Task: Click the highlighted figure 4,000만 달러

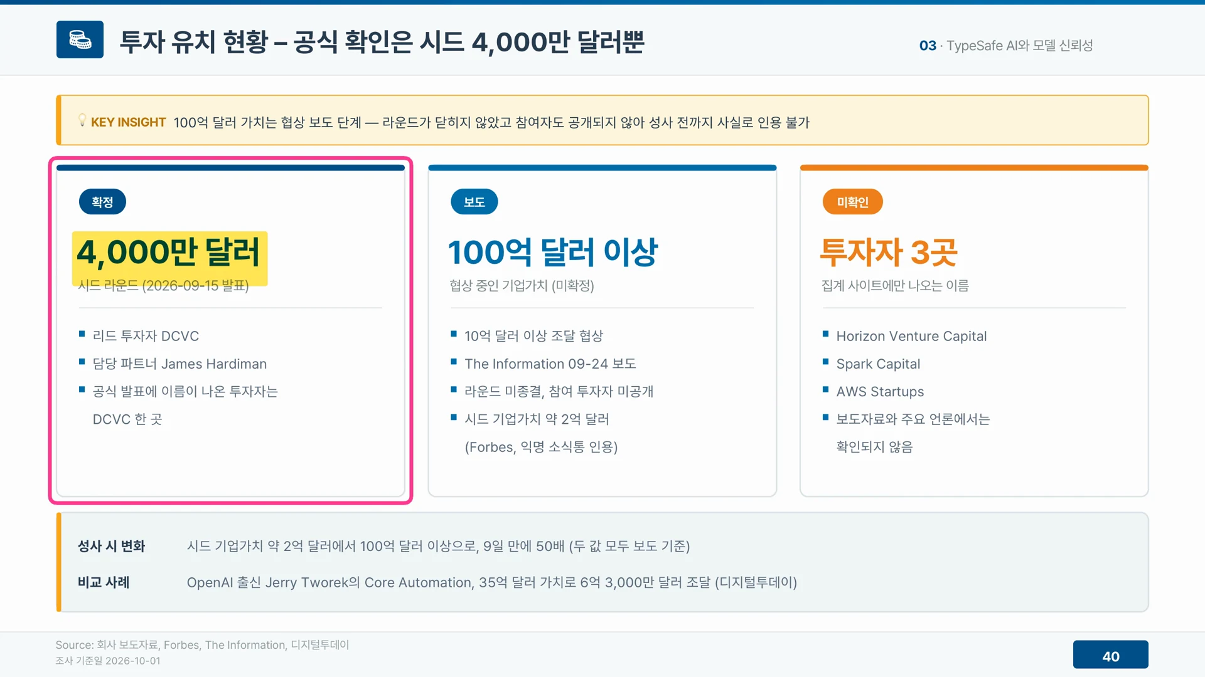Action: click(x=168, y=252)
